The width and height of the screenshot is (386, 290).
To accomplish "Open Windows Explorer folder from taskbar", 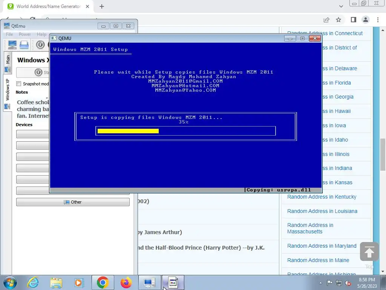I will [x=56, y=282].
